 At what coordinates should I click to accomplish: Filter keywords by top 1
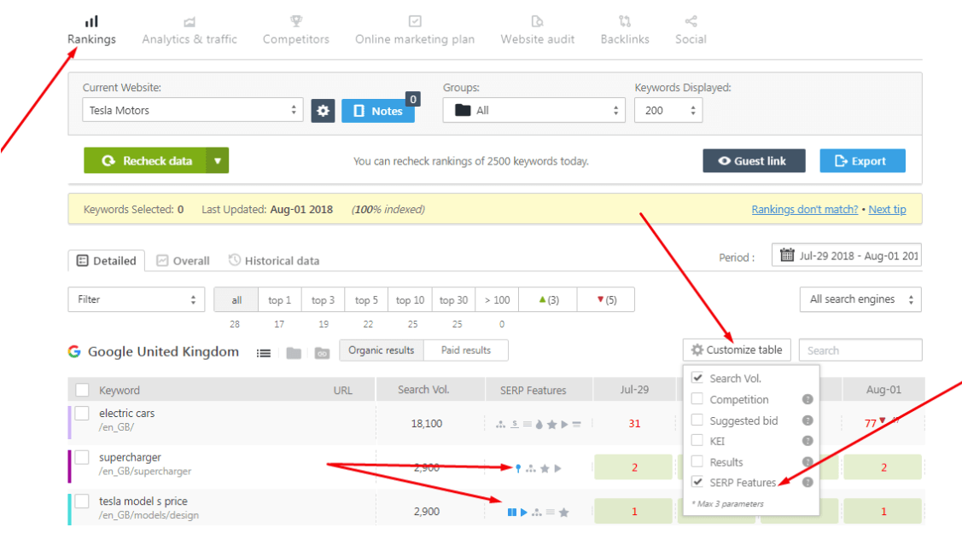point(279,300)
